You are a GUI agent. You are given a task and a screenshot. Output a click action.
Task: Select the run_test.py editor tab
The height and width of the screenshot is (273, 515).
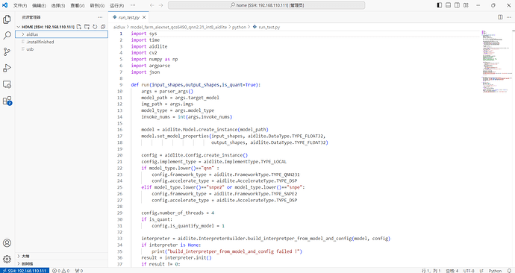point(128,17)
